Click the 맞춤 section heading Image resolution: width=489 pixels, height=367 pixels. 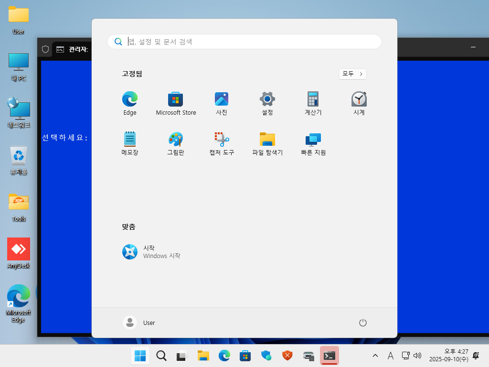point(128,227)
